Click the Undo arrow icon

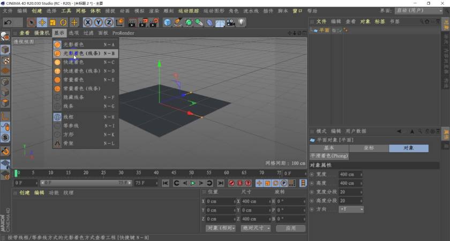tap(8, 22)
